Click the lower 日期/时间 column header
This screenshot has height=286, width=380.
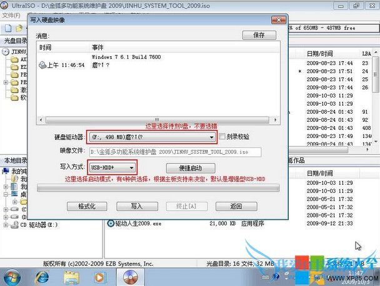(x=319, y=174)
